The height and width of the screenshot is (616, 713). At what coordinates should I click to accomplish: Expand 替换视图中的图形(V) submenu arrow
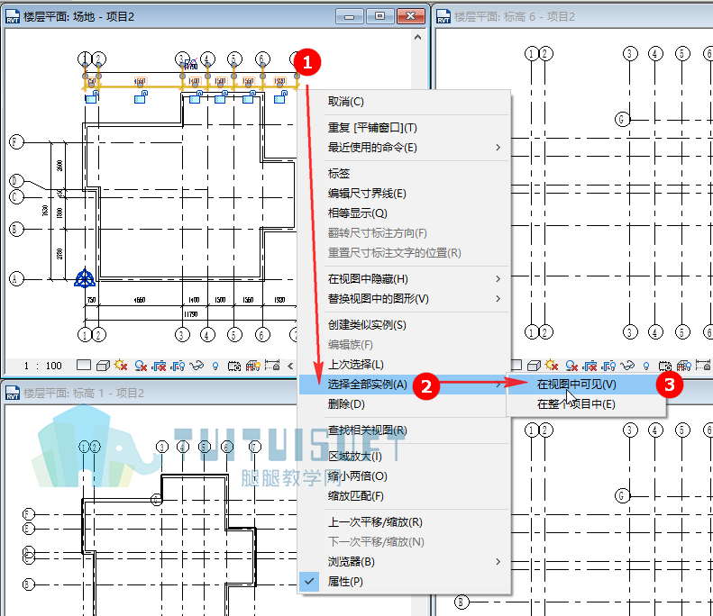coord(498,298)
